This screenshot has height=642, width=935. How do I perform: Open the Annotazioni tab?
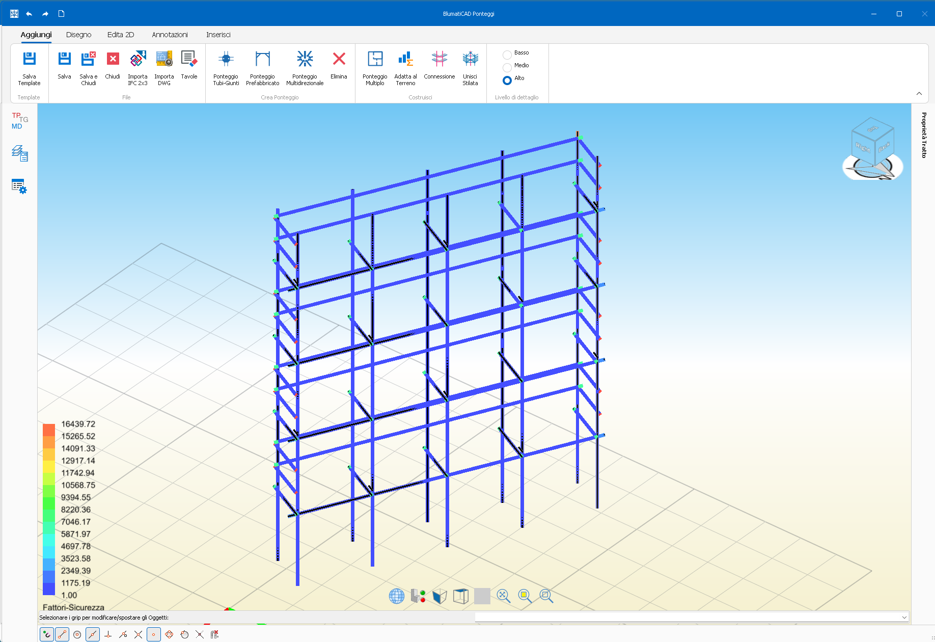pyautogui.click(x=170, y=35)
